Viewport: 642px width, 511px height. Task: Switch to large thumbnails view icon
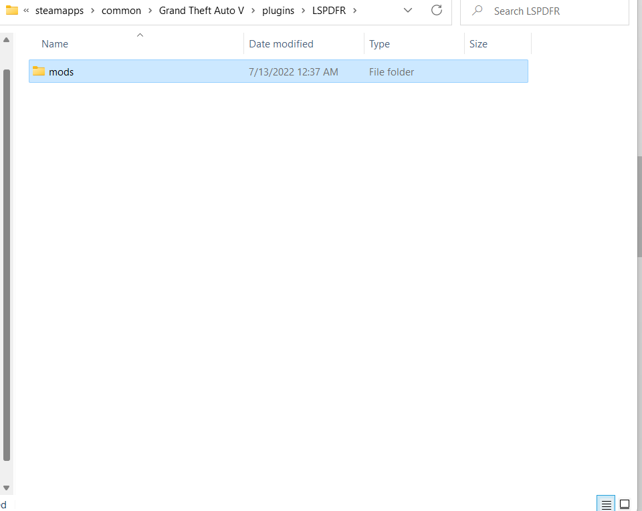[625, 504]
